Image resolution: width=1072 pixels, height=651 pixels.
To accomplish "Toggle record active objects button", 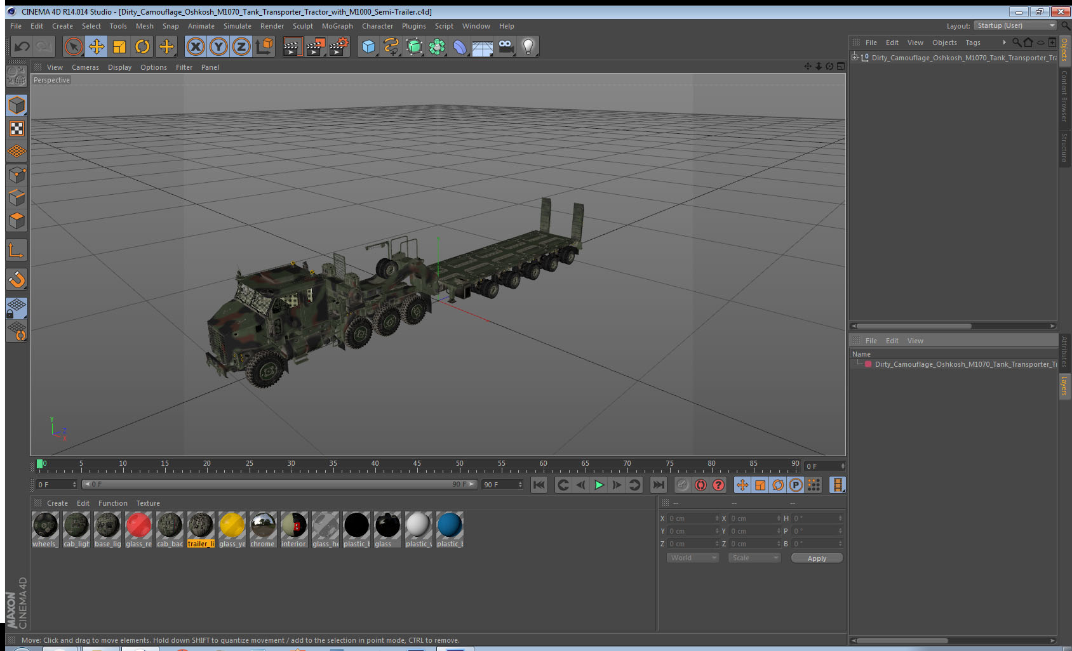I will 683,485.
